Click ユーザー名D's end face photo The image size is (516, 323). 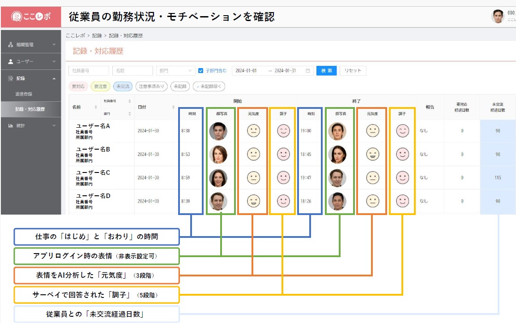click(x=337, y=201)
